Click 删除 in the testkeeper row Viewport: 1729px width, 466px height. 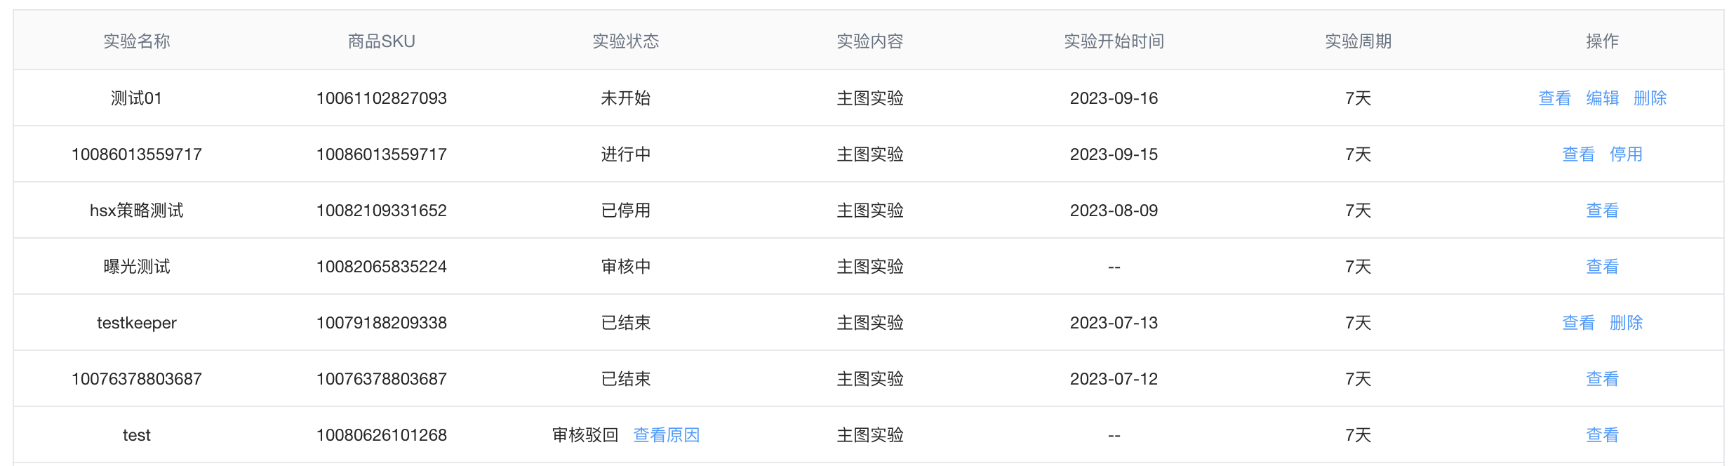tap(1626, 323)
